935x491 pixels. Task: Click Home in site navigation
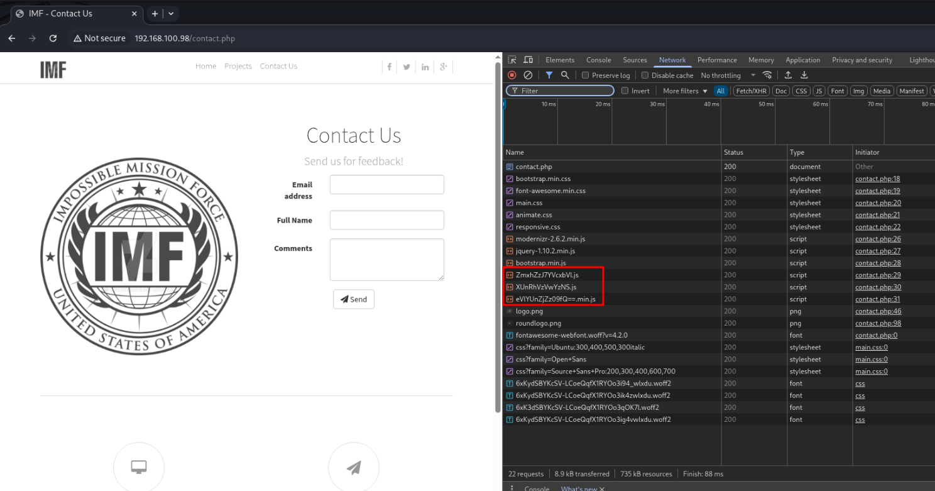pyautogui.click(x=205, y=66)
